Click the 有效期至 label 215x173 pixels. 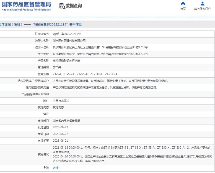pyautogui.click(x=43, y=141)
